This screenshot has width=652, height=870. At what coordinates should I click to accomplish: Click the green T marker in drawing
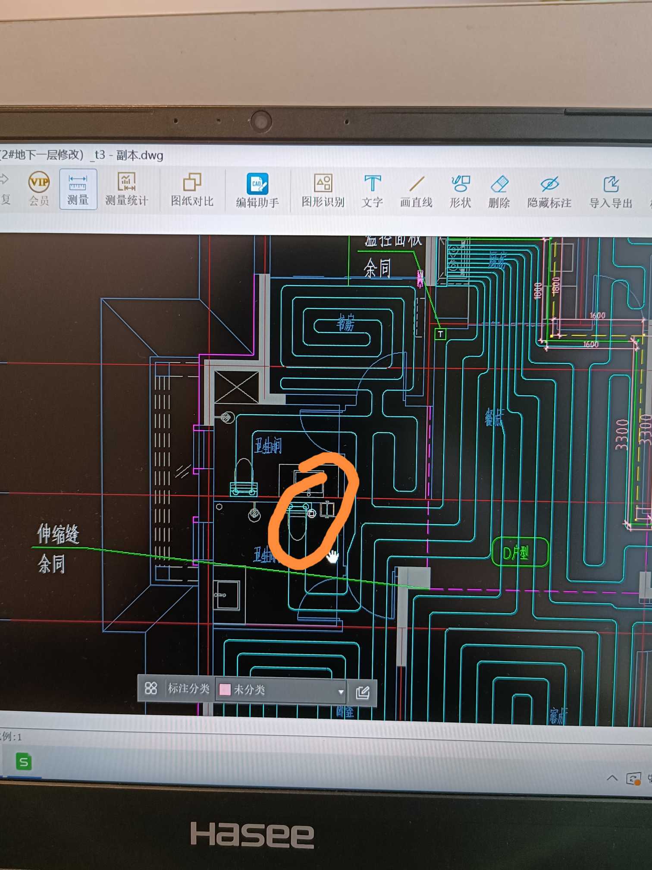(x=440, y=334)
